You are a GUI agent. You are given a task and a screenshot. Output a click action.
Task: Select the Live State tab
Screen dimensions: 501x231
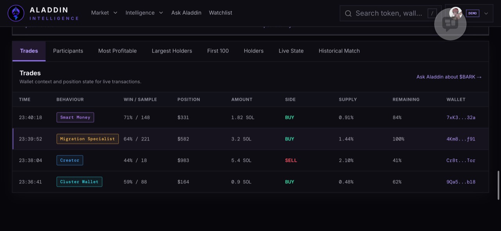291,51
